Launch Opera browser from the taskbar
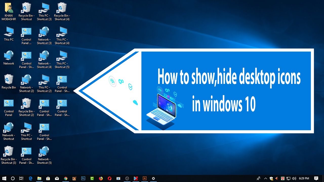 110,178
